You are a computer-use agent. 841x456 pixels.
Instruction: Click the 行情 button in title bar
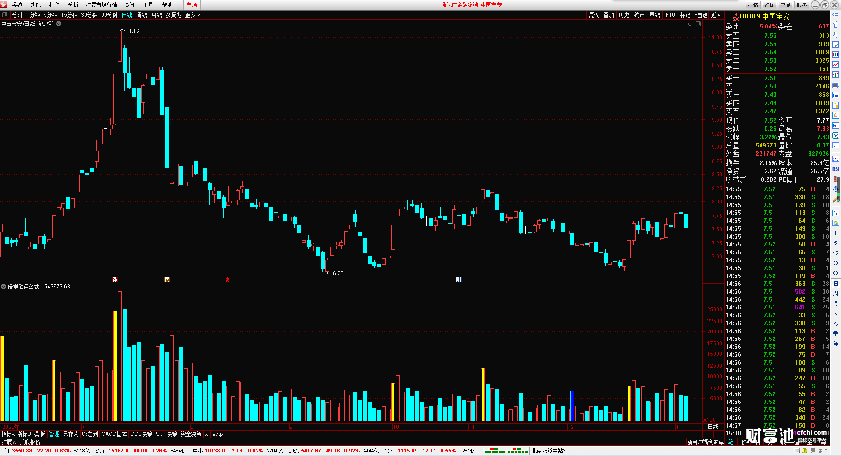tap(753, 5)
